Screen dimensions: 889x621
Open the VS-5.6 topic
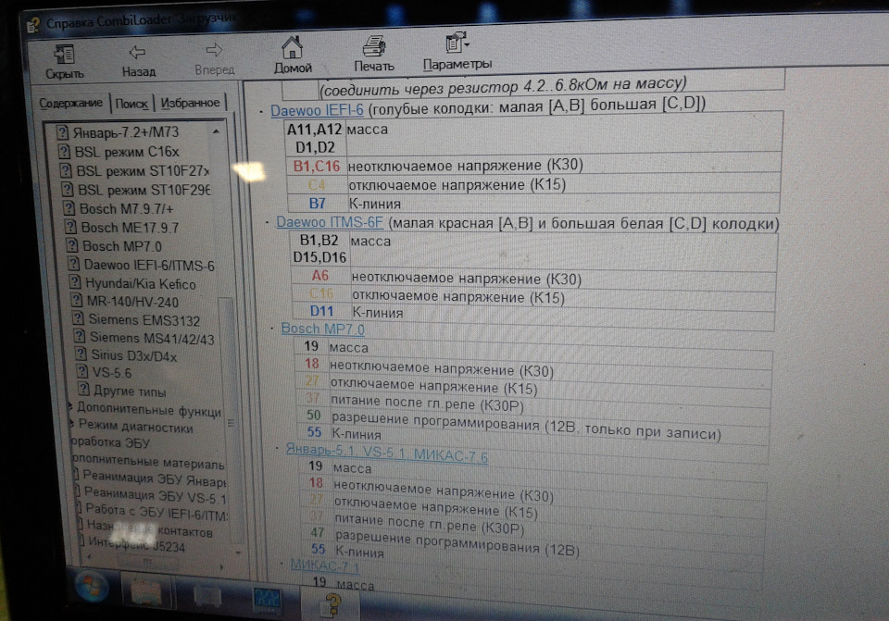pos(112,373)
